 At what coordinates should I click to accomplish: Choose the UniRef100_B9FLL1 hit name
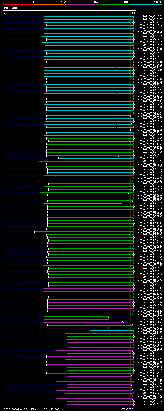click(x=150, y=172)
